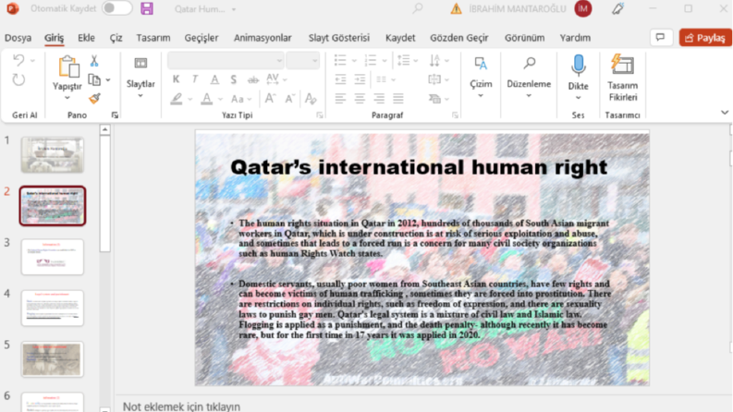This screenshot has height=412, width=733.
Task: Toggle text shadow S icon
Action: (233, 79)
